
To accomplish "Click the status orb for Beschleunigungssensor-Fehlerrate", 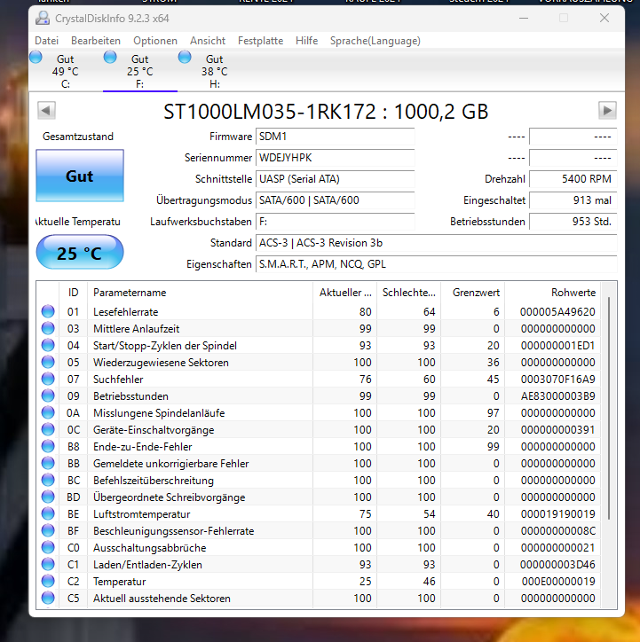I will [48, 530].
